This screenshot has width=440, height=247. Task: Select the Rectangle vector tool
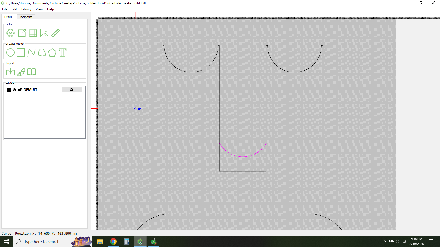coord(21,52)
